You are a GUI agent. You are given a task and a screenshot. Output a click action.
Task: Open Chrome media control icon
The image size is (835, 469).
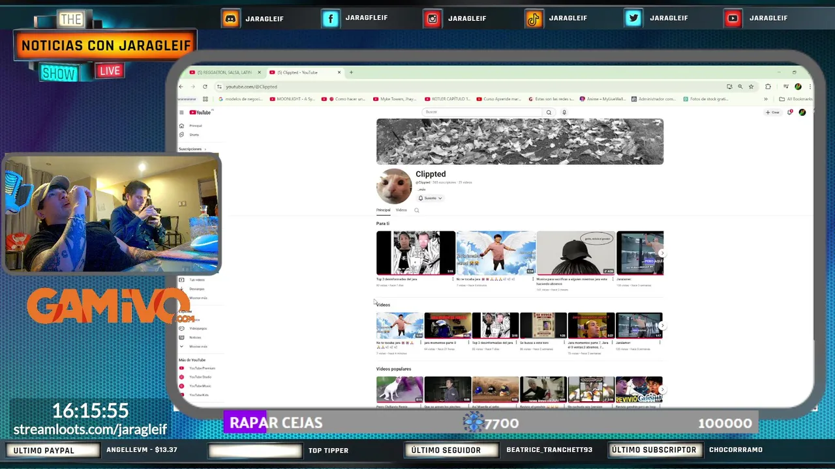coord(786,87)
